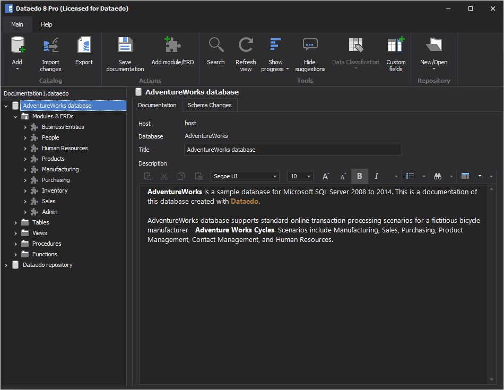Open the Help ribbon tab
The width and height of the screenshot is (504, 390).
click(x=47, y=24)
